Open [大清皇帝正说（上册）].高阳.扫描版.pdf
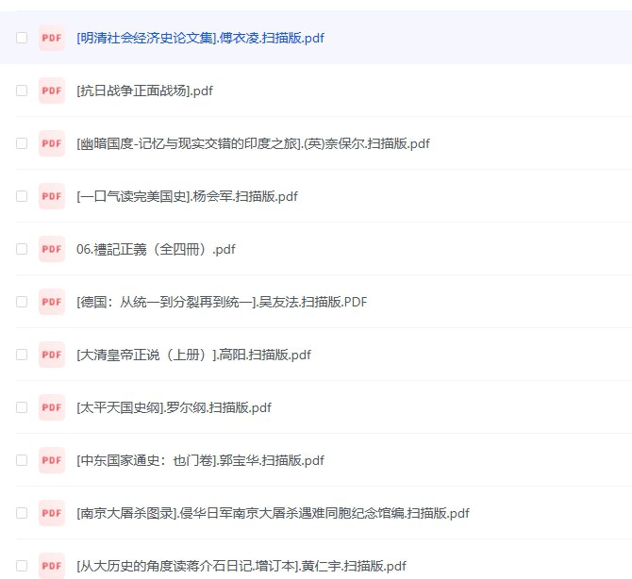Image resolution: width=632 pixels, height=579 pixels. click(x=194, y=355)
